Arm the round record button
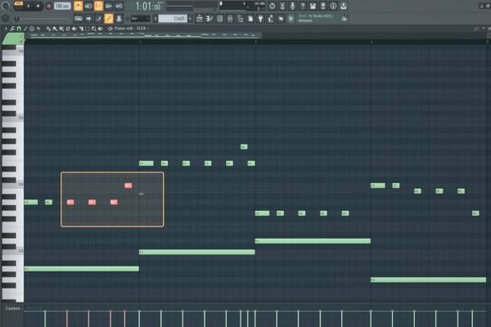The width and height of the screenshot is (491, 327). point(48,6)
